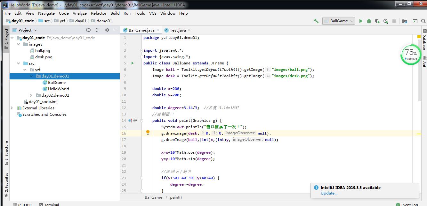Switch to the Test.java tab

point(178,30)
